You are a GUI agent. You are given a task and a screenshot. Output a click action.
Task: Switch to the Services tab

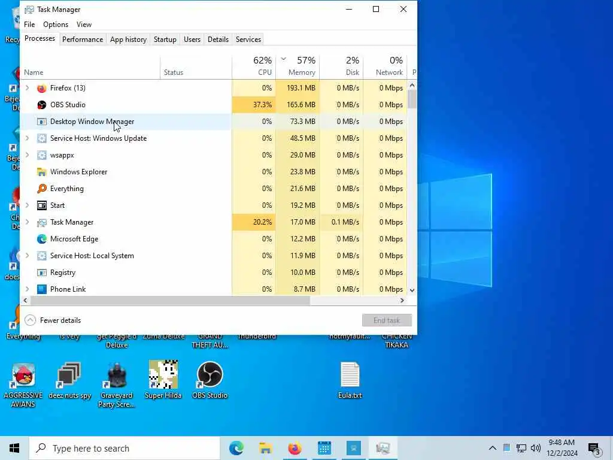click(x=248, y=40)
